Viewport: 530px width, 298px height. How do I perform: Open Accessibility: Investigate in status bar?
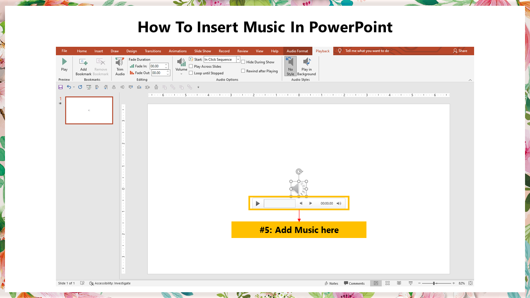[110, 283]
